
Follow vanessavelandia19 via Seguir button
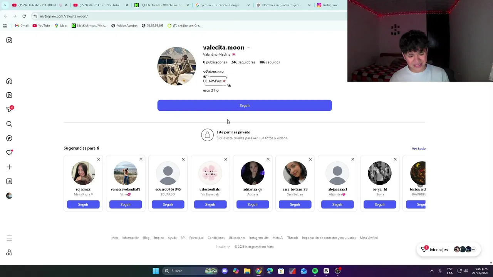coord(126,205)
